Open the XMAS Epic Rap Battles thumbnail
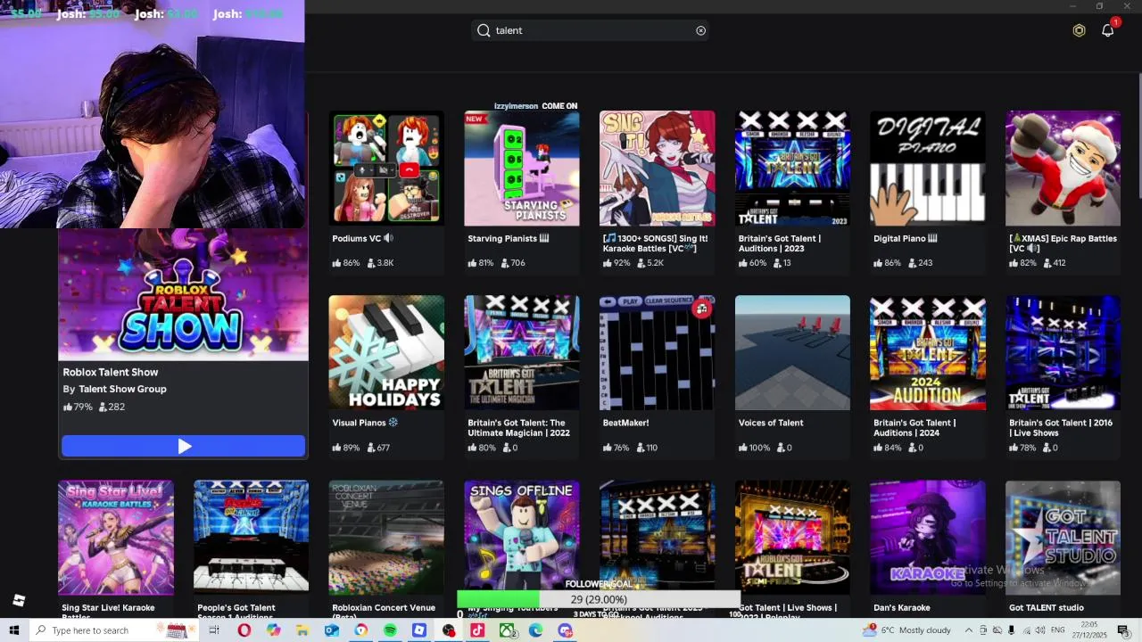Screen dimensions: 1142x642 1063,168
